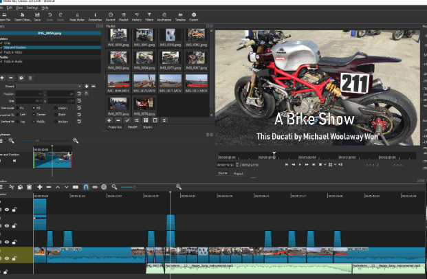Click the timeline ripple icon

(105, 187)
